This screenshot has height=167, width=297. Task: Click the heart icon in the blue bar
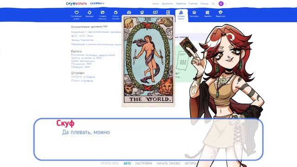(x=76, y=13)
